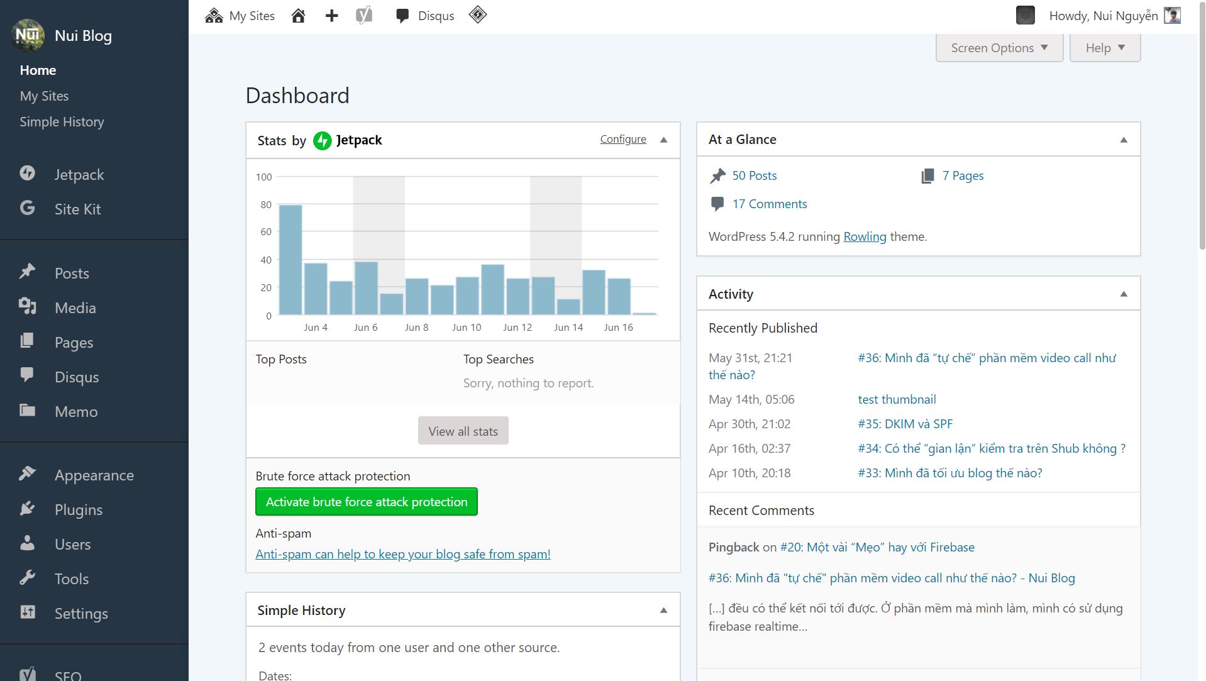Viewport: 1206px width, 681px height.
Task: Open the Anti-spam help link
Action: [x=403, y=554]
